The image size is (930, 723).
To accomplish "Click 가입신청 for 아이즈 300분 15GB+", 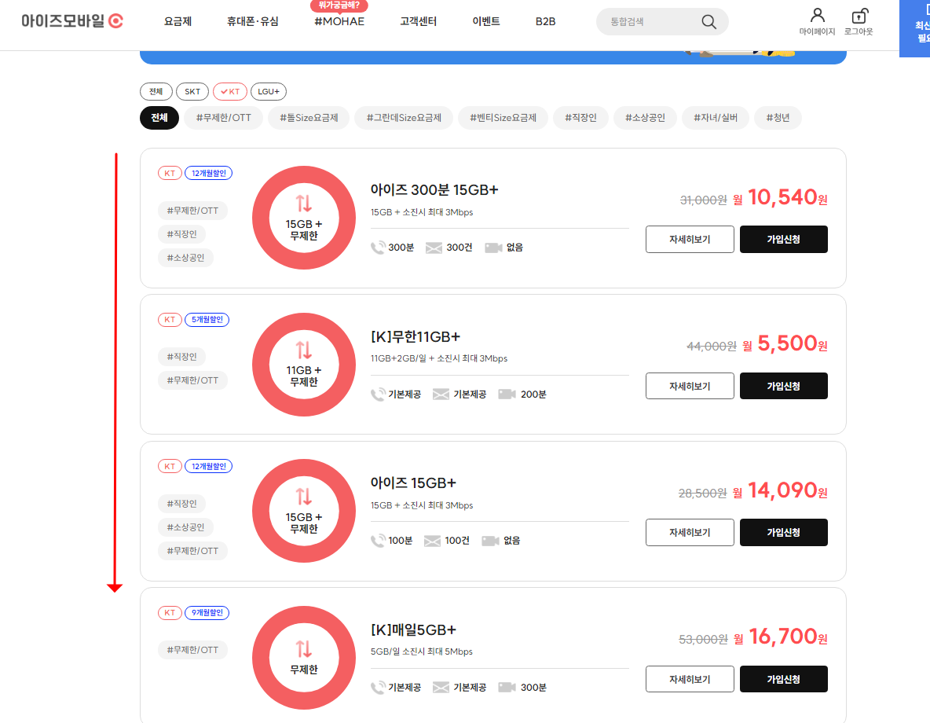I will (x=783, y=239).
